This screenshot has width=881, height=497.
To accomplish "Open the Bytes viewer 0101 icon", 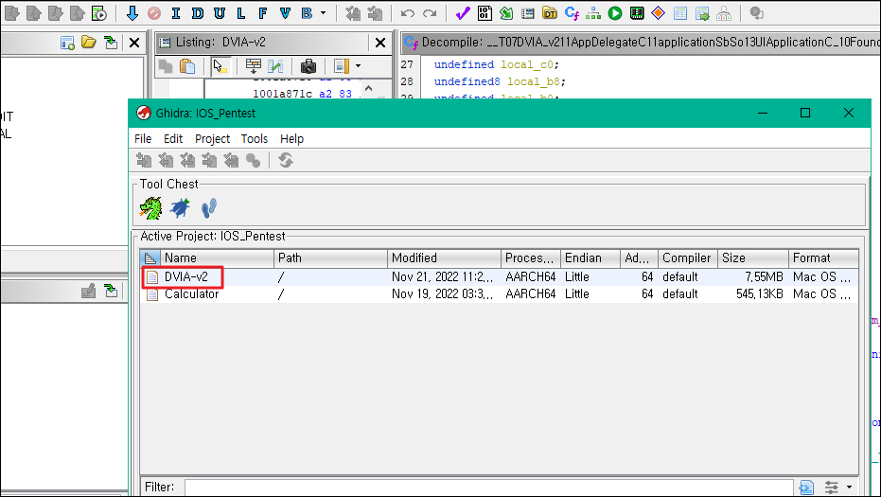I will point(485,13).
